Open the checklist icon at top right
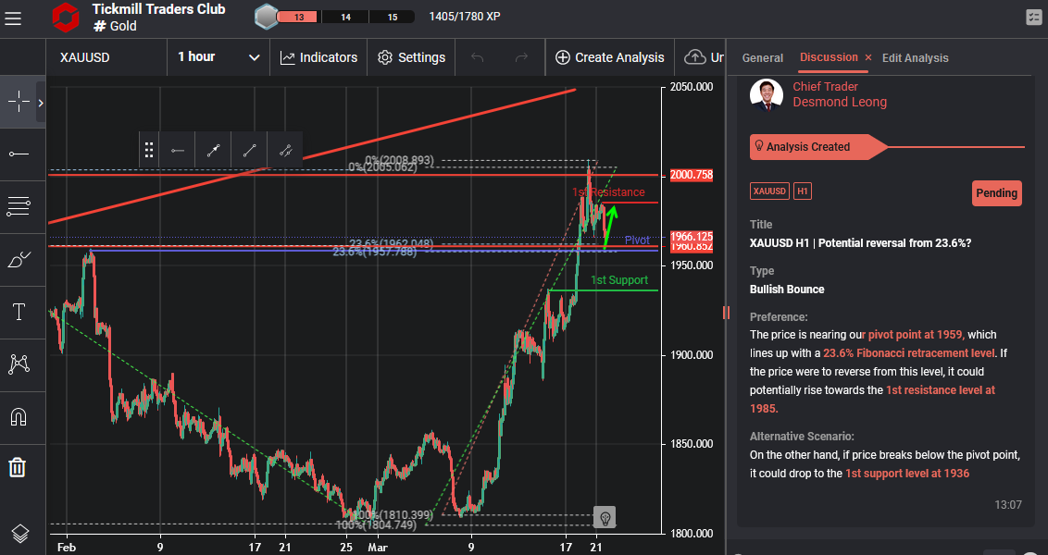1048x555 pixels. pos(1033,18)
